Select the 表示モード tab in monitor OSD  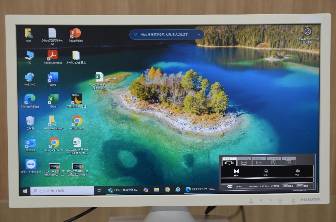coord(229,161)
